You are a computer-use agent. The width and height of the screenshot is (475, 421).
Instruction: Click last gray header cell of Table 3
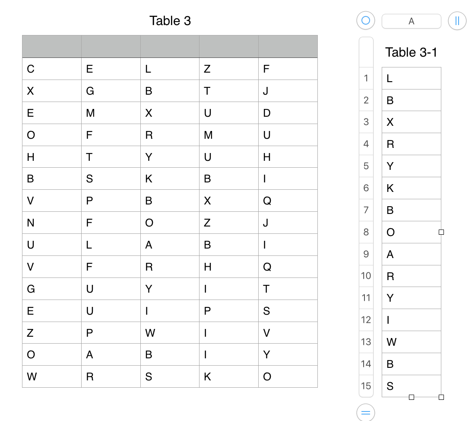point(288,46)
